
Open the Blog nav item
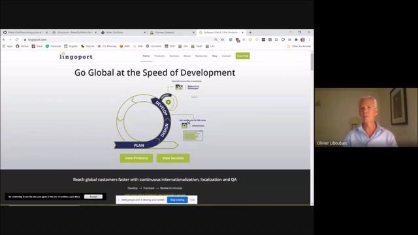click(x=215, y=56)
